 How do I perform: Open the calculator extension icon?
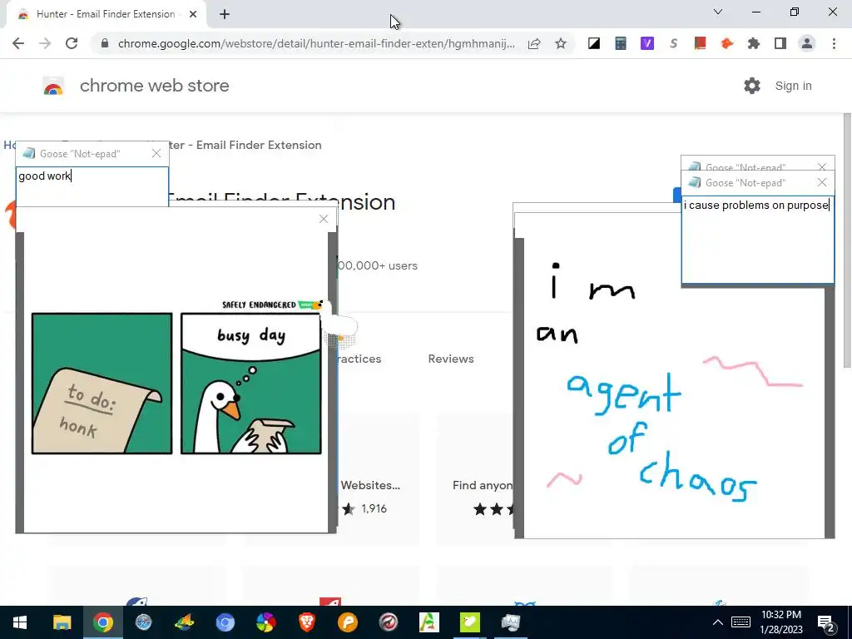[621, 43]
